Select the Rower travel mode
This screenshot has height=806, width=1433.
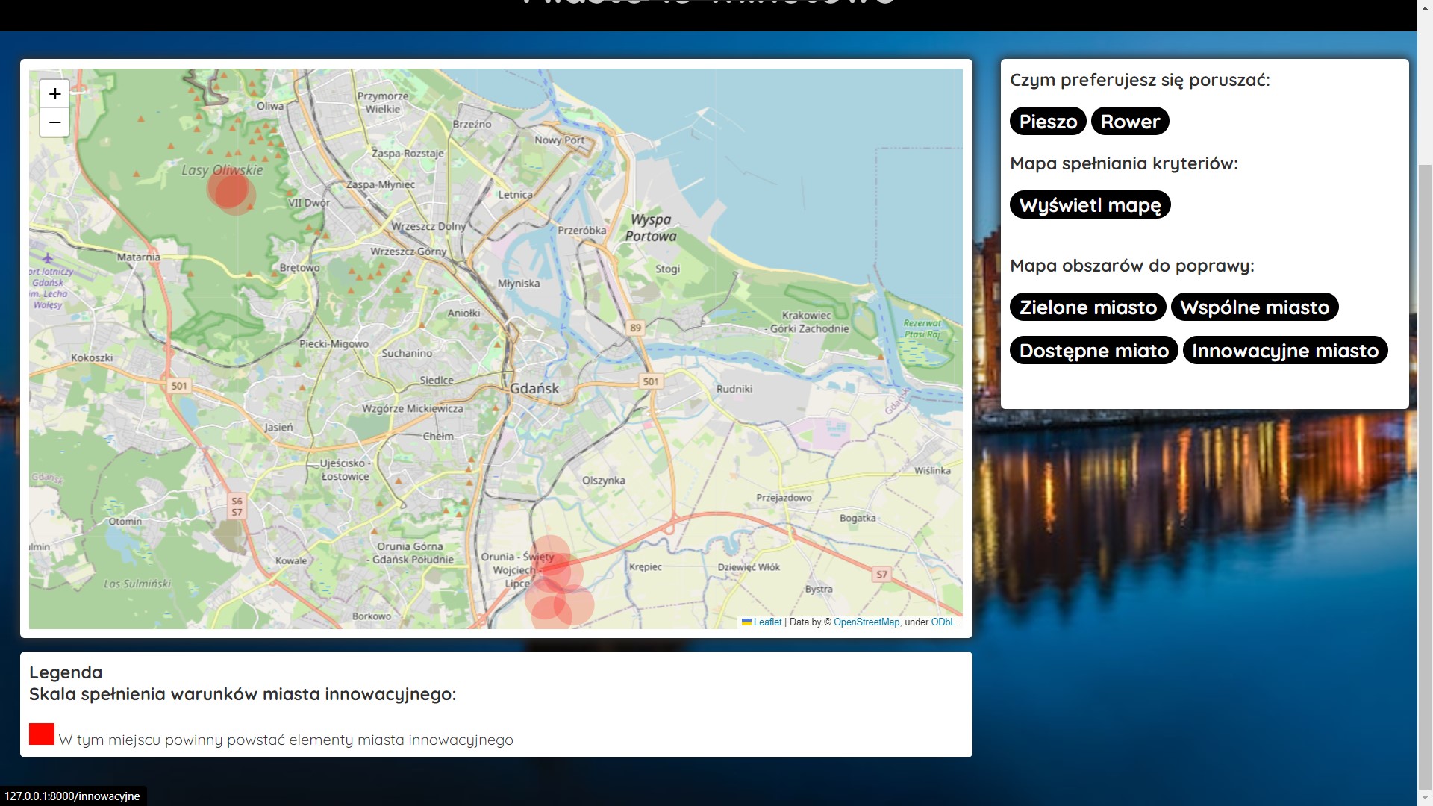(1130, 122)
